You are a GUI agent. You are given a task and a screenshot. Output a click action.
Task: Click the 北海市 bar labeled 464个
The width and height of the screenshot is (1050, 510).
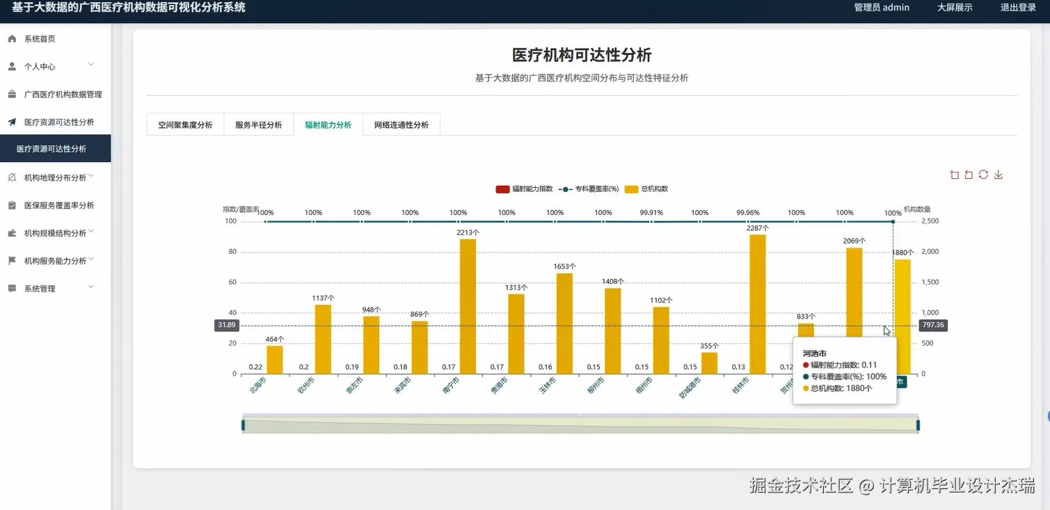pyautogui.click(x=275, y=360)
